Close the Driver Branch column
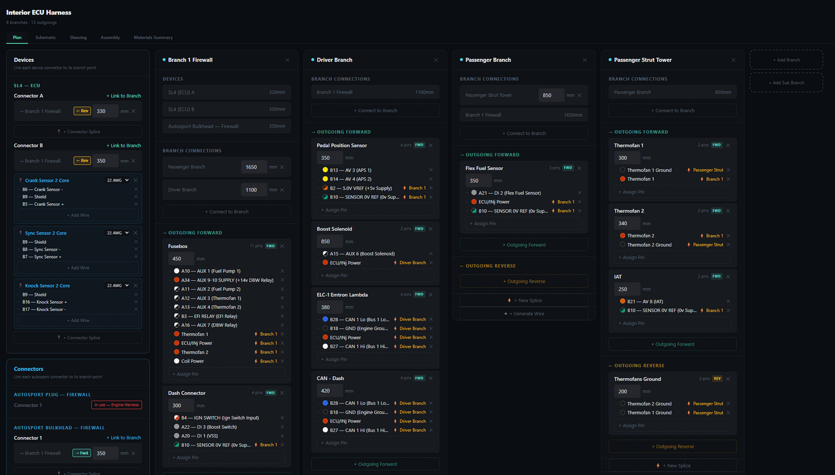 pos(436,60)
